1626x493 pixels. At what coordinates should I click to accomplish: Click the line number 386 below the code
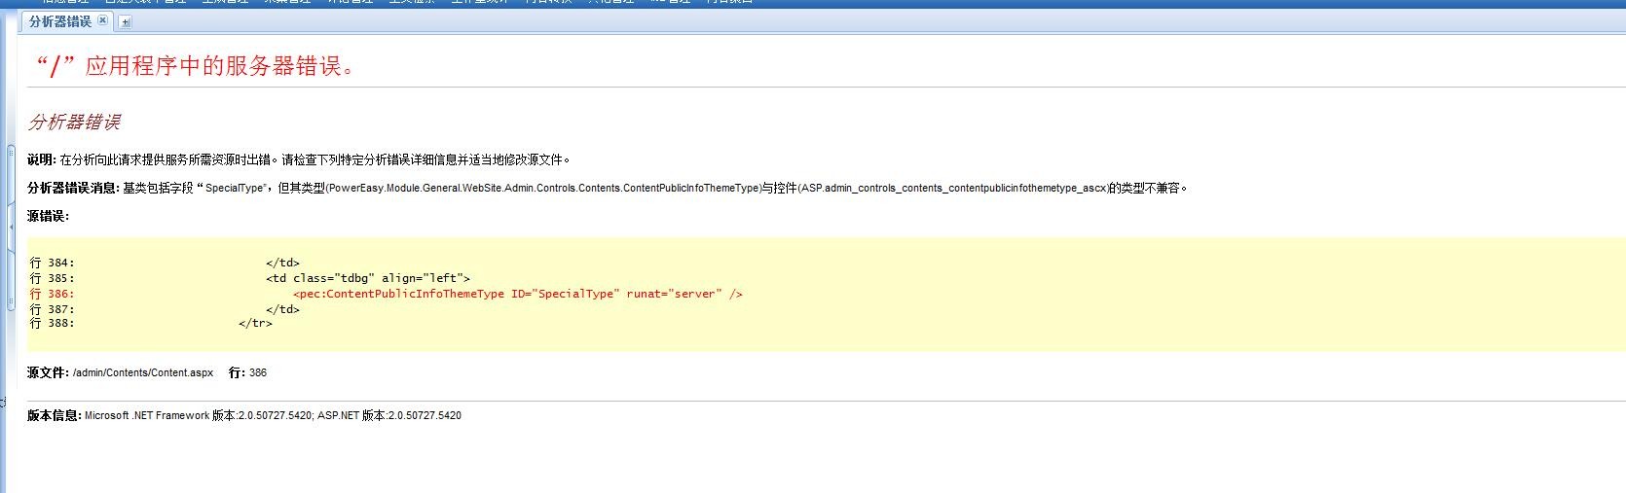coord(258,373)
